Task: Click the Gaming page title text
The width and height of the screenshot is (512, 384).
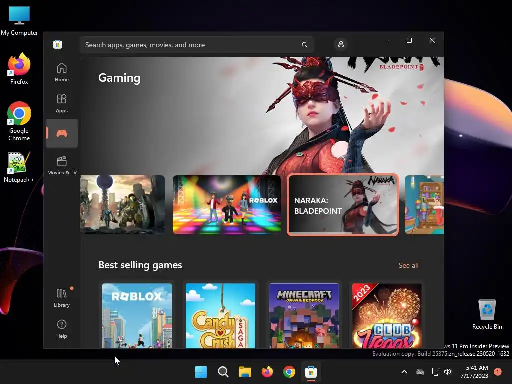Action: 119,78
